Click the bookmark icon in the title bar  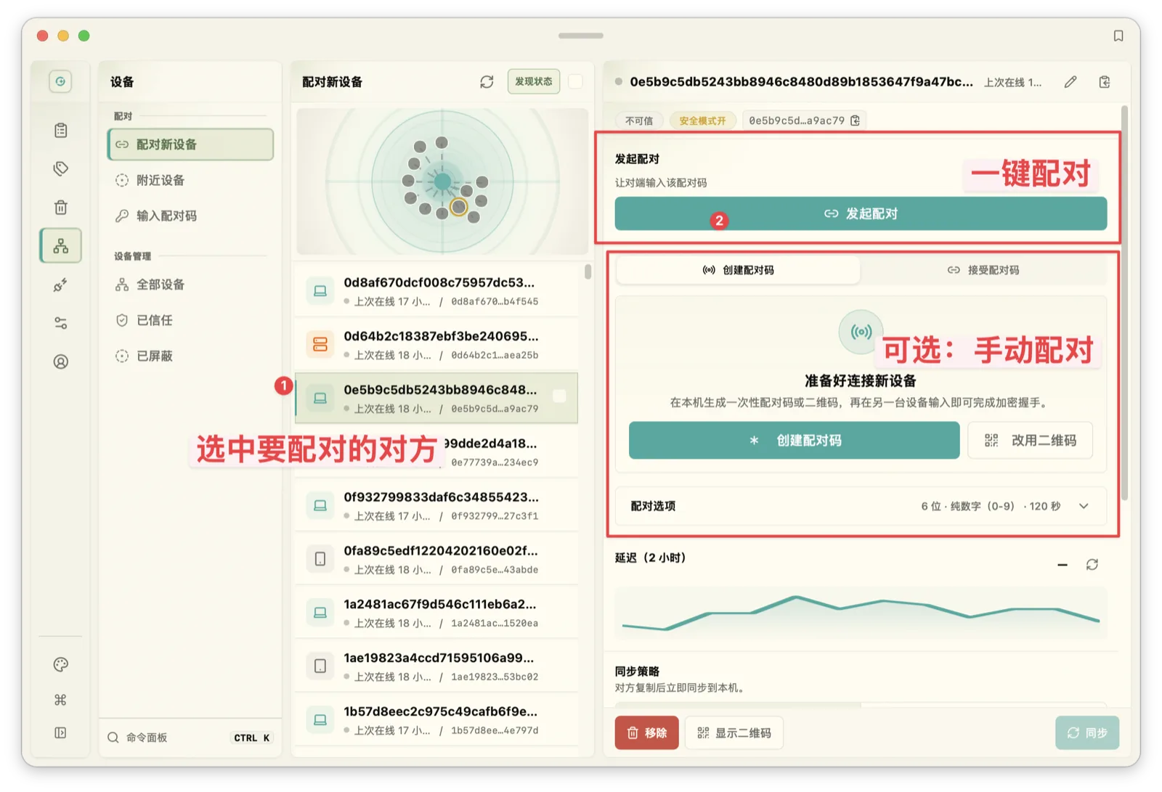pyautogui.click(x=1118, y=36)
